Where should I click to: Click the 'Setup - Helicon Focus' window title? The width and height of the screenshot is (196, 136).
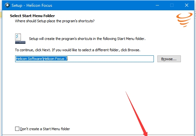click(32, 5)
